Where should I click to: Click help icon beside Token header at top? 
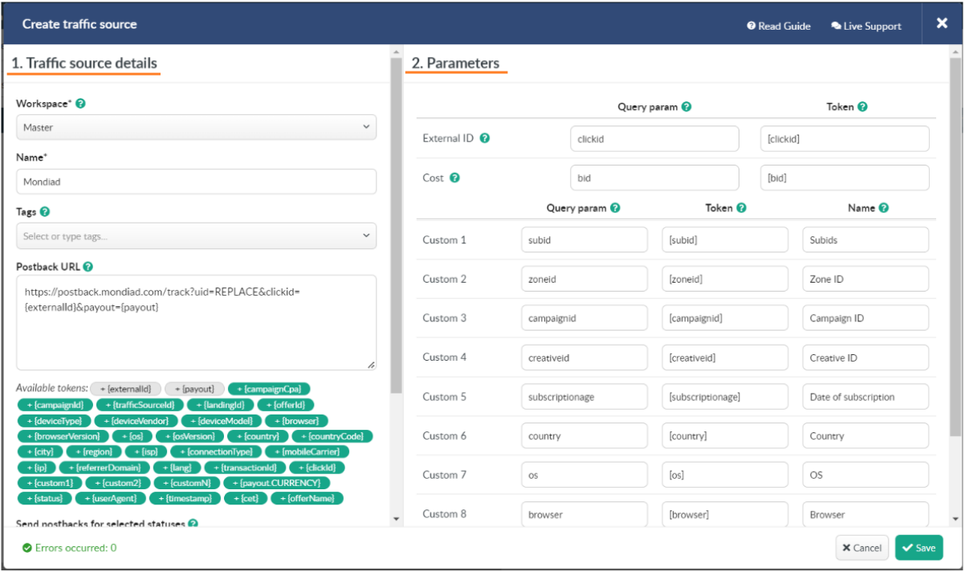click(862, 107)
